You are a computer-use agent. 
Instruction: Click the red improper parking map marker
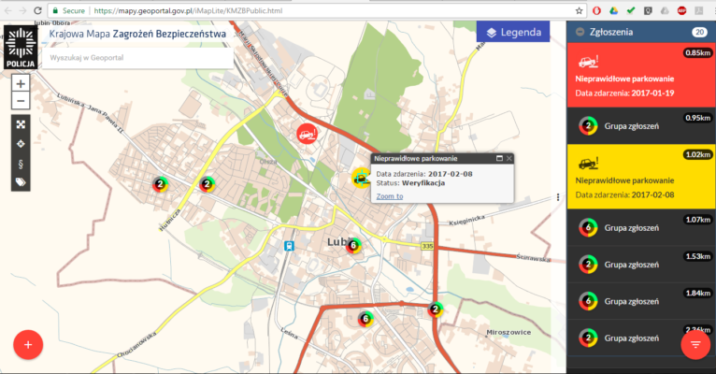point(308,134)
